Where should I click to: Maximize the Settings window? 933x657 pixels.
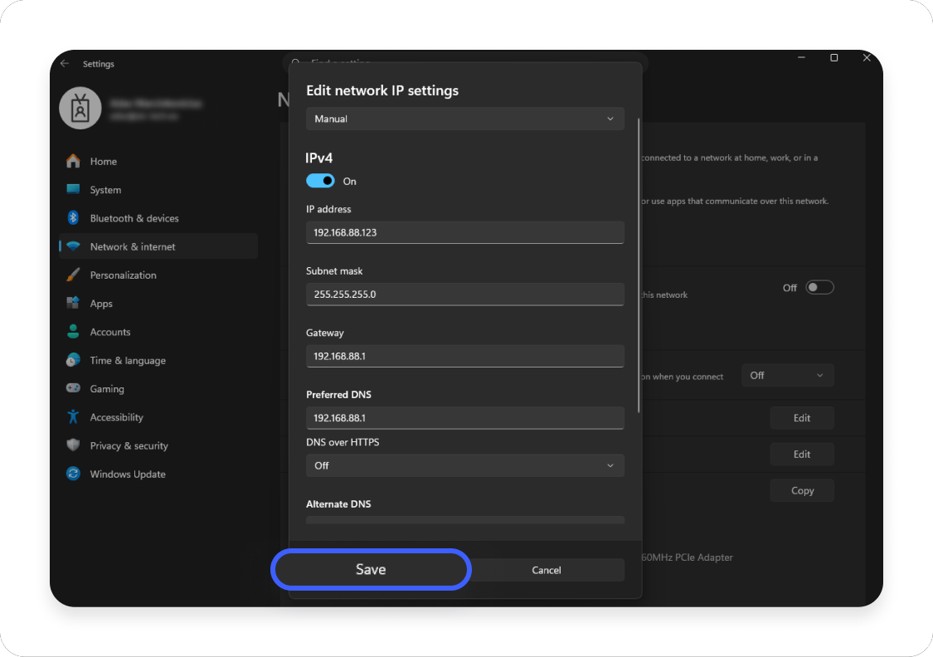tap(834, 58)
